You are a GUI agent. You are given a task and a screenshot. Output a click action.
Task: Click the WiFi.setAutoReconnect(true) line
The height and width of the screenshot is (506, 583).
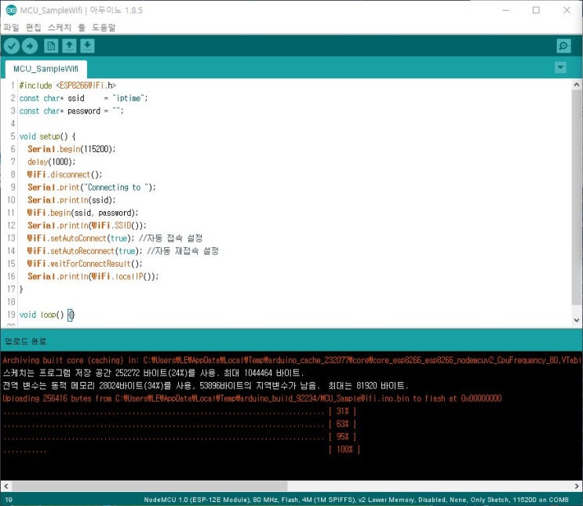coord(123,251)
